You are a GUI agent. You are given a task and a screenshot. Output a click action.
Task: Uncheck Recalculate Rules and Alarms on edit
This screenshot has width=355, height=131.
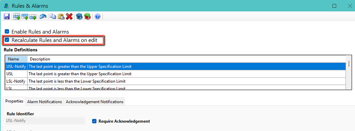pyautogui.click(x=7, y=40)
